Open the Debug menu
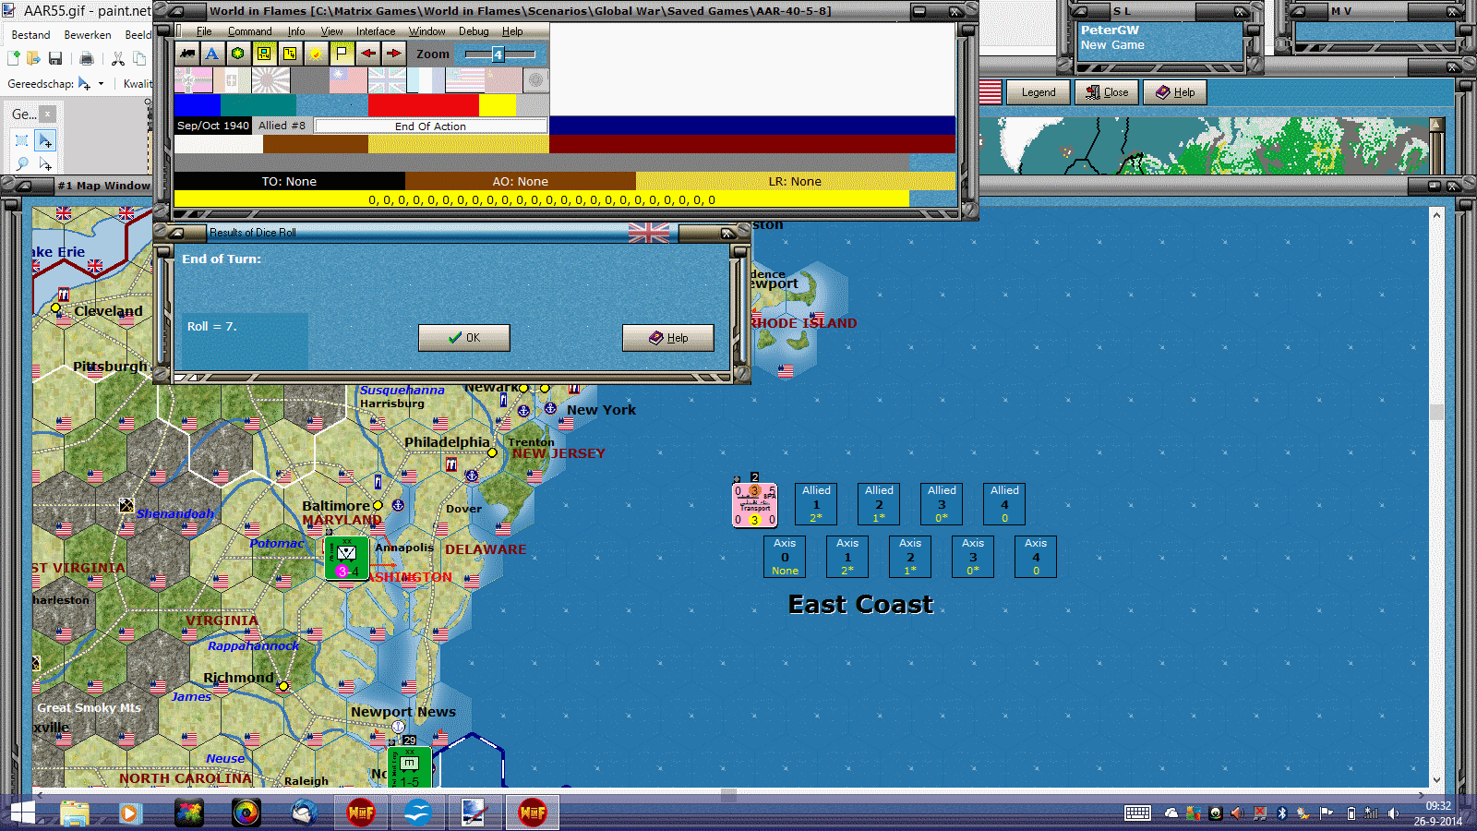 pyautogui.click(x=474, y=31)
